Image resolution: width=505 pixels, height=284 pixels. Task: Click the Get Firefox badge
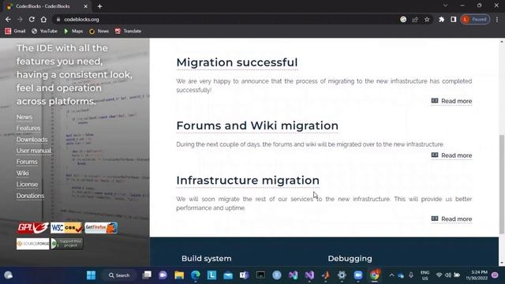point(101,228)
